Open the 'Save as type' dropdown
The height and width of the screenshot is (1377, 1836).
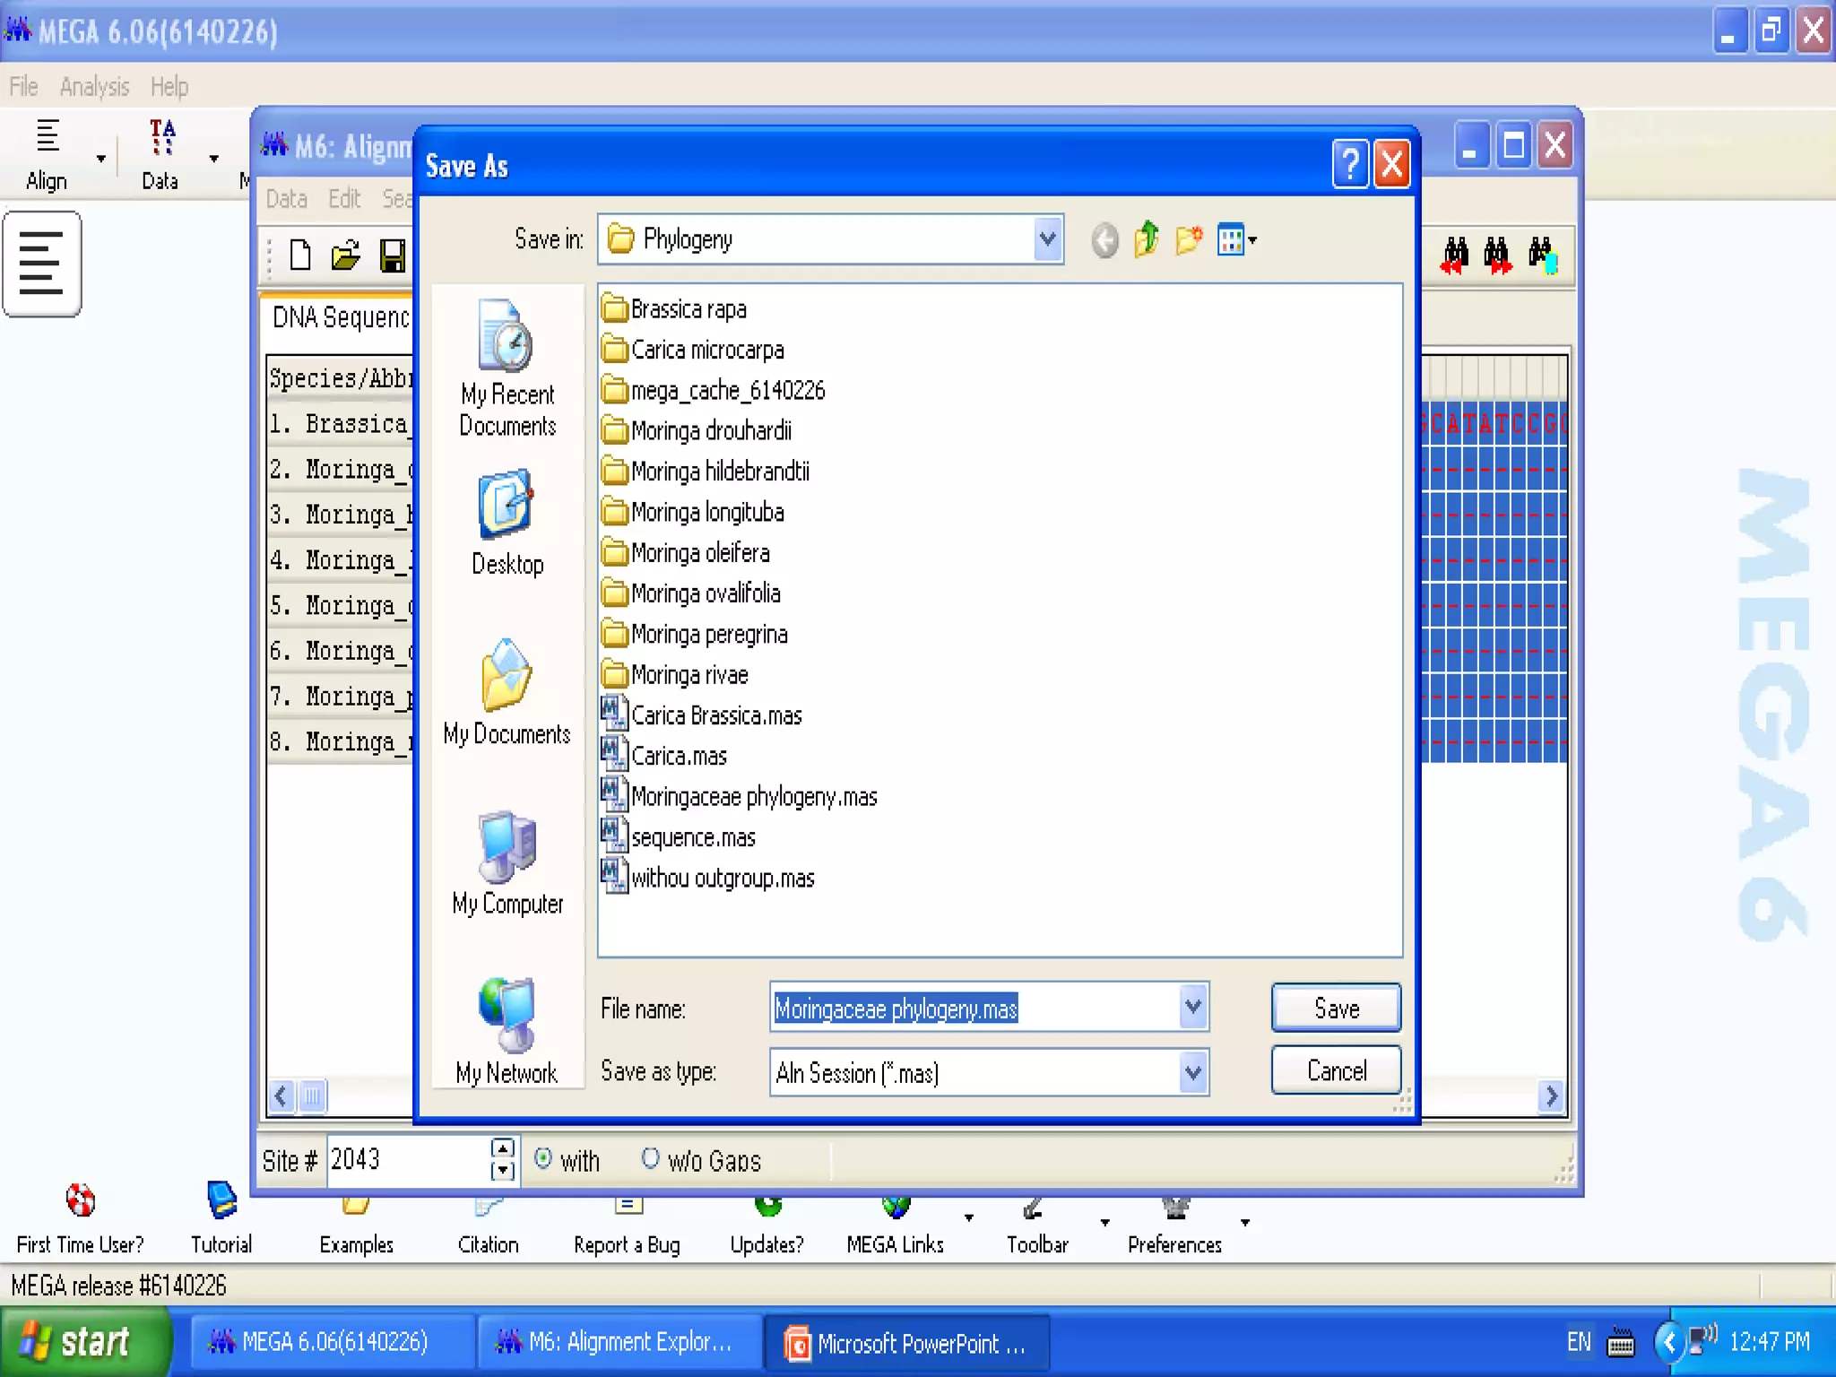1192,1072
